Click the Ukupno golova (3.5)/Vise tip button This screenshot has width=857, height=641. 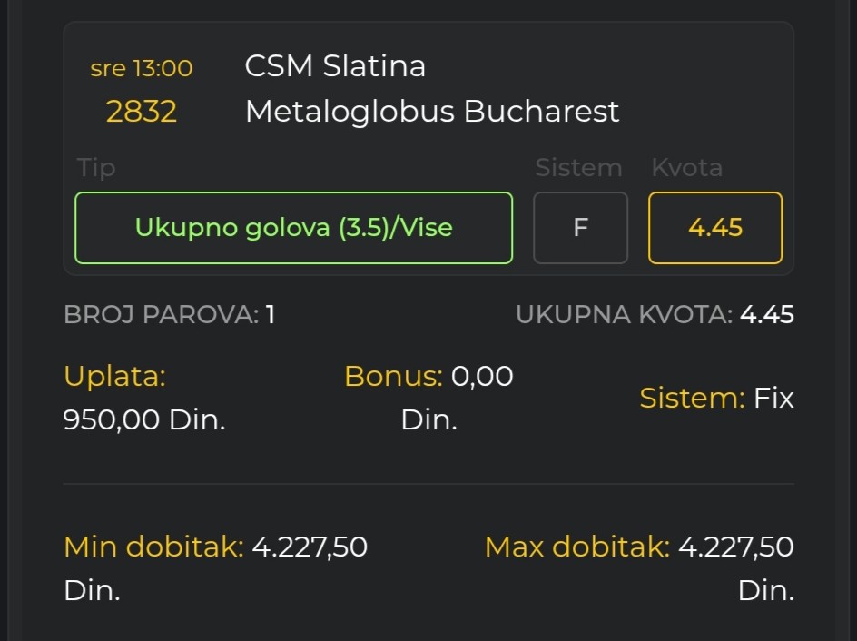pyautogui.click(x=293, y=228)
